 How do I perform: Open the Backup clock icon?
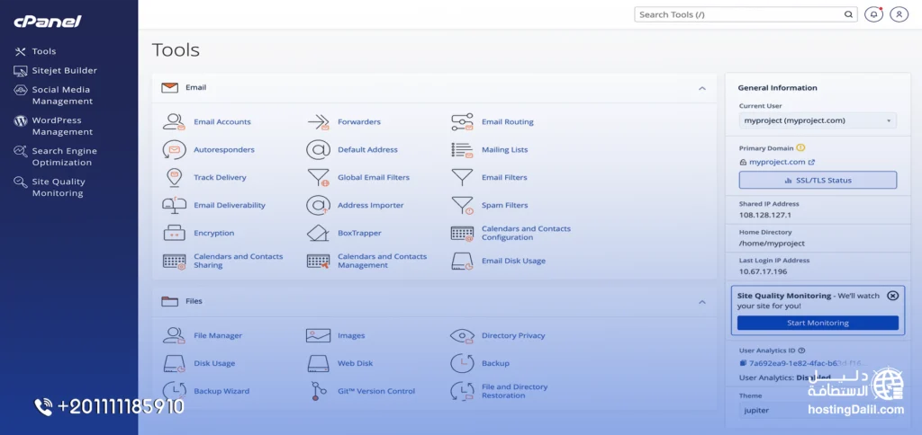click(462, 363)
